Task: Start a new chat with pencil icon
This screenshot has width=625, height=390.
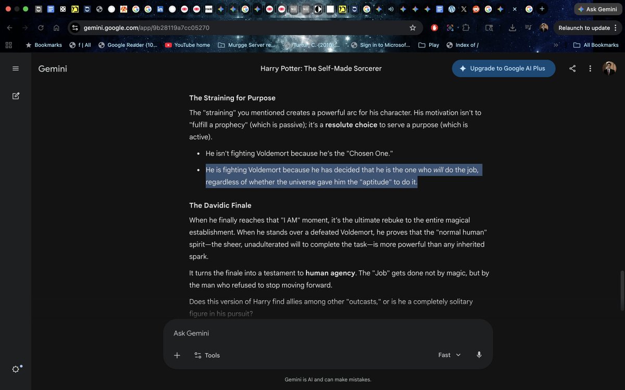Action: tap(16, 96)
